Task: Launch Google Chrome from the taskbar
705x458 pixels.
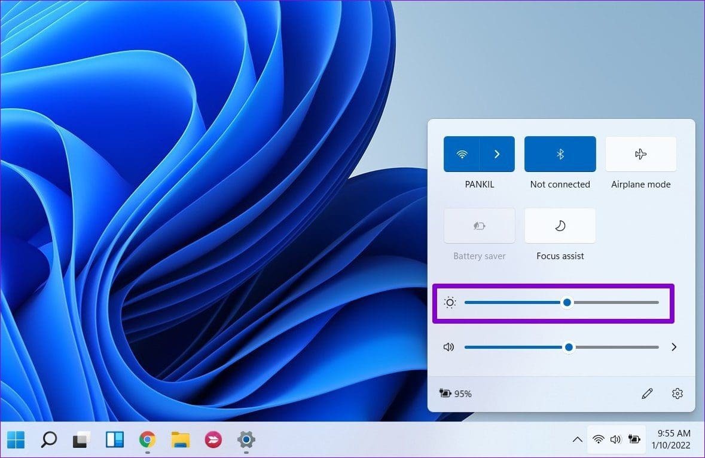Action: coord(147,439)
